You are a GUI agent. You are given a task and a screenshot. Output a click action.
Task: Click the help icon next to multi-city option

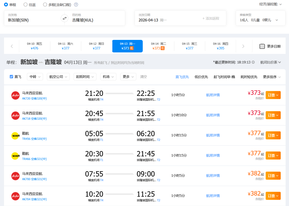[x=76, y=5]
